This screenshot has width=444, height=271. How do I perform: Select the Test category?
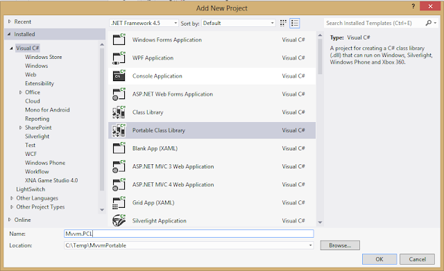click(x=30, y=145)
